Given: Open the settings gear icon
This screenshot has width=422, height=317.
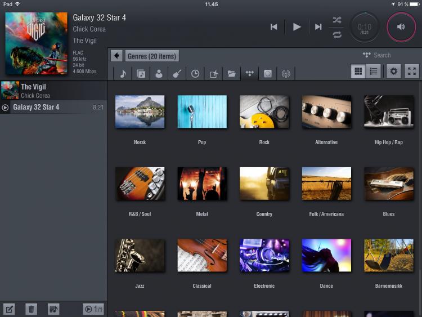Looking at the screenshot, I should pyautogui.click(x=393, y=72).
